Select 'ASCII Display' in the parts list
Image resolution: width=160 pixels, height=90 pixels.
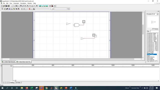click(x=150, y=52)
